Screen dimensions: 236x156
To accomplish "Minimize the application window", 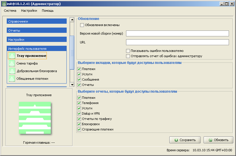I will tap(222, 4).
